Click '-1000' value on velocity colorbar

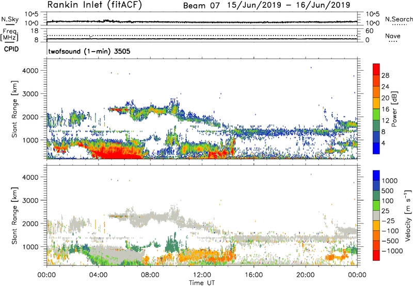(392, 251)
